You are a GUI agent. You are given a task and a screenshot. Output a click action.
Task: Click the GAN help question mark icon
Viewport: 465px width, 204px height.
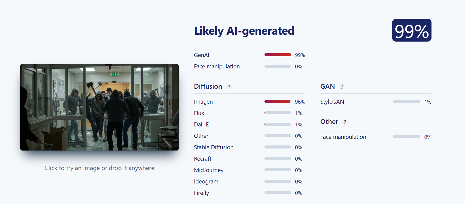point(342,87)
